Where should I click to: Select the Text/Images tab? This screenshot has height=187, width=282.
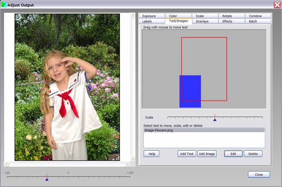tap(178, 21)
